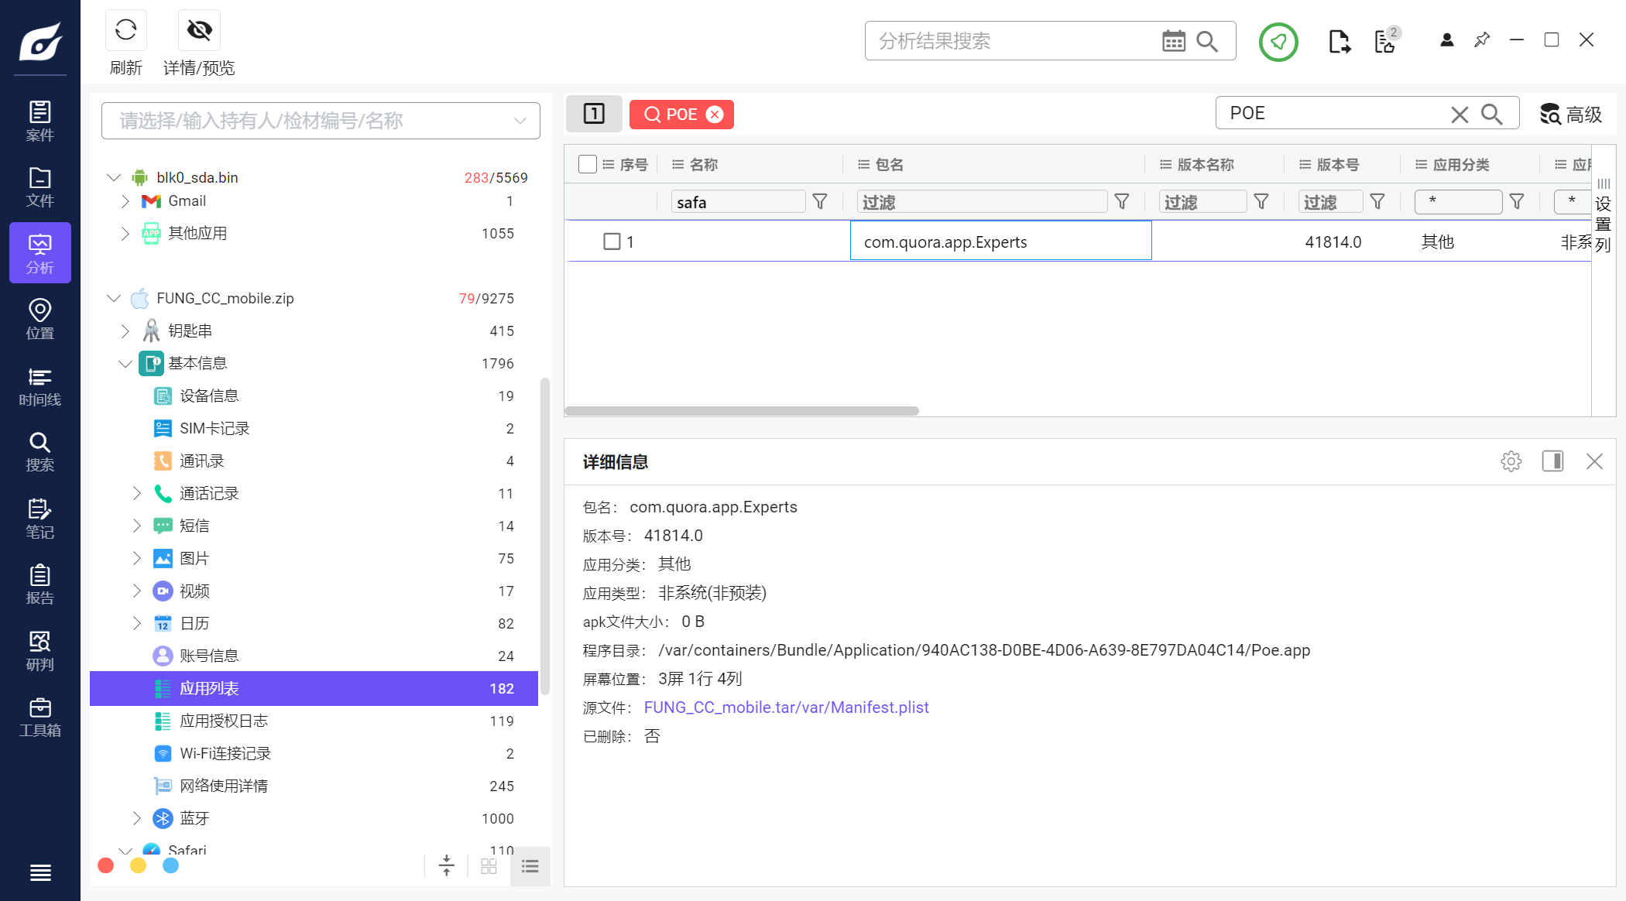Viewport: 1626px width, 901px height.
Task: Toggle the 详情/预览 eye icon
Action: pyautogui.click(x=199, y=31)
